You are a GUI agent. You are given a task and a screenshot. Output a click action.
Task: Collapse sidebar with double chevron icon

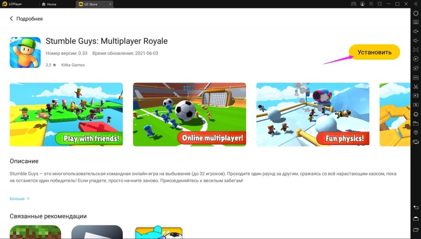[x=415, y=4]
